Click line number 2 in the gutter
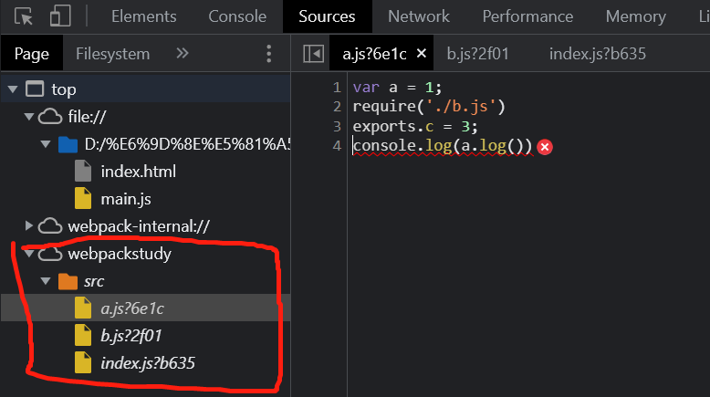Viewport: 710px width, 397px height. pos(337,107)
